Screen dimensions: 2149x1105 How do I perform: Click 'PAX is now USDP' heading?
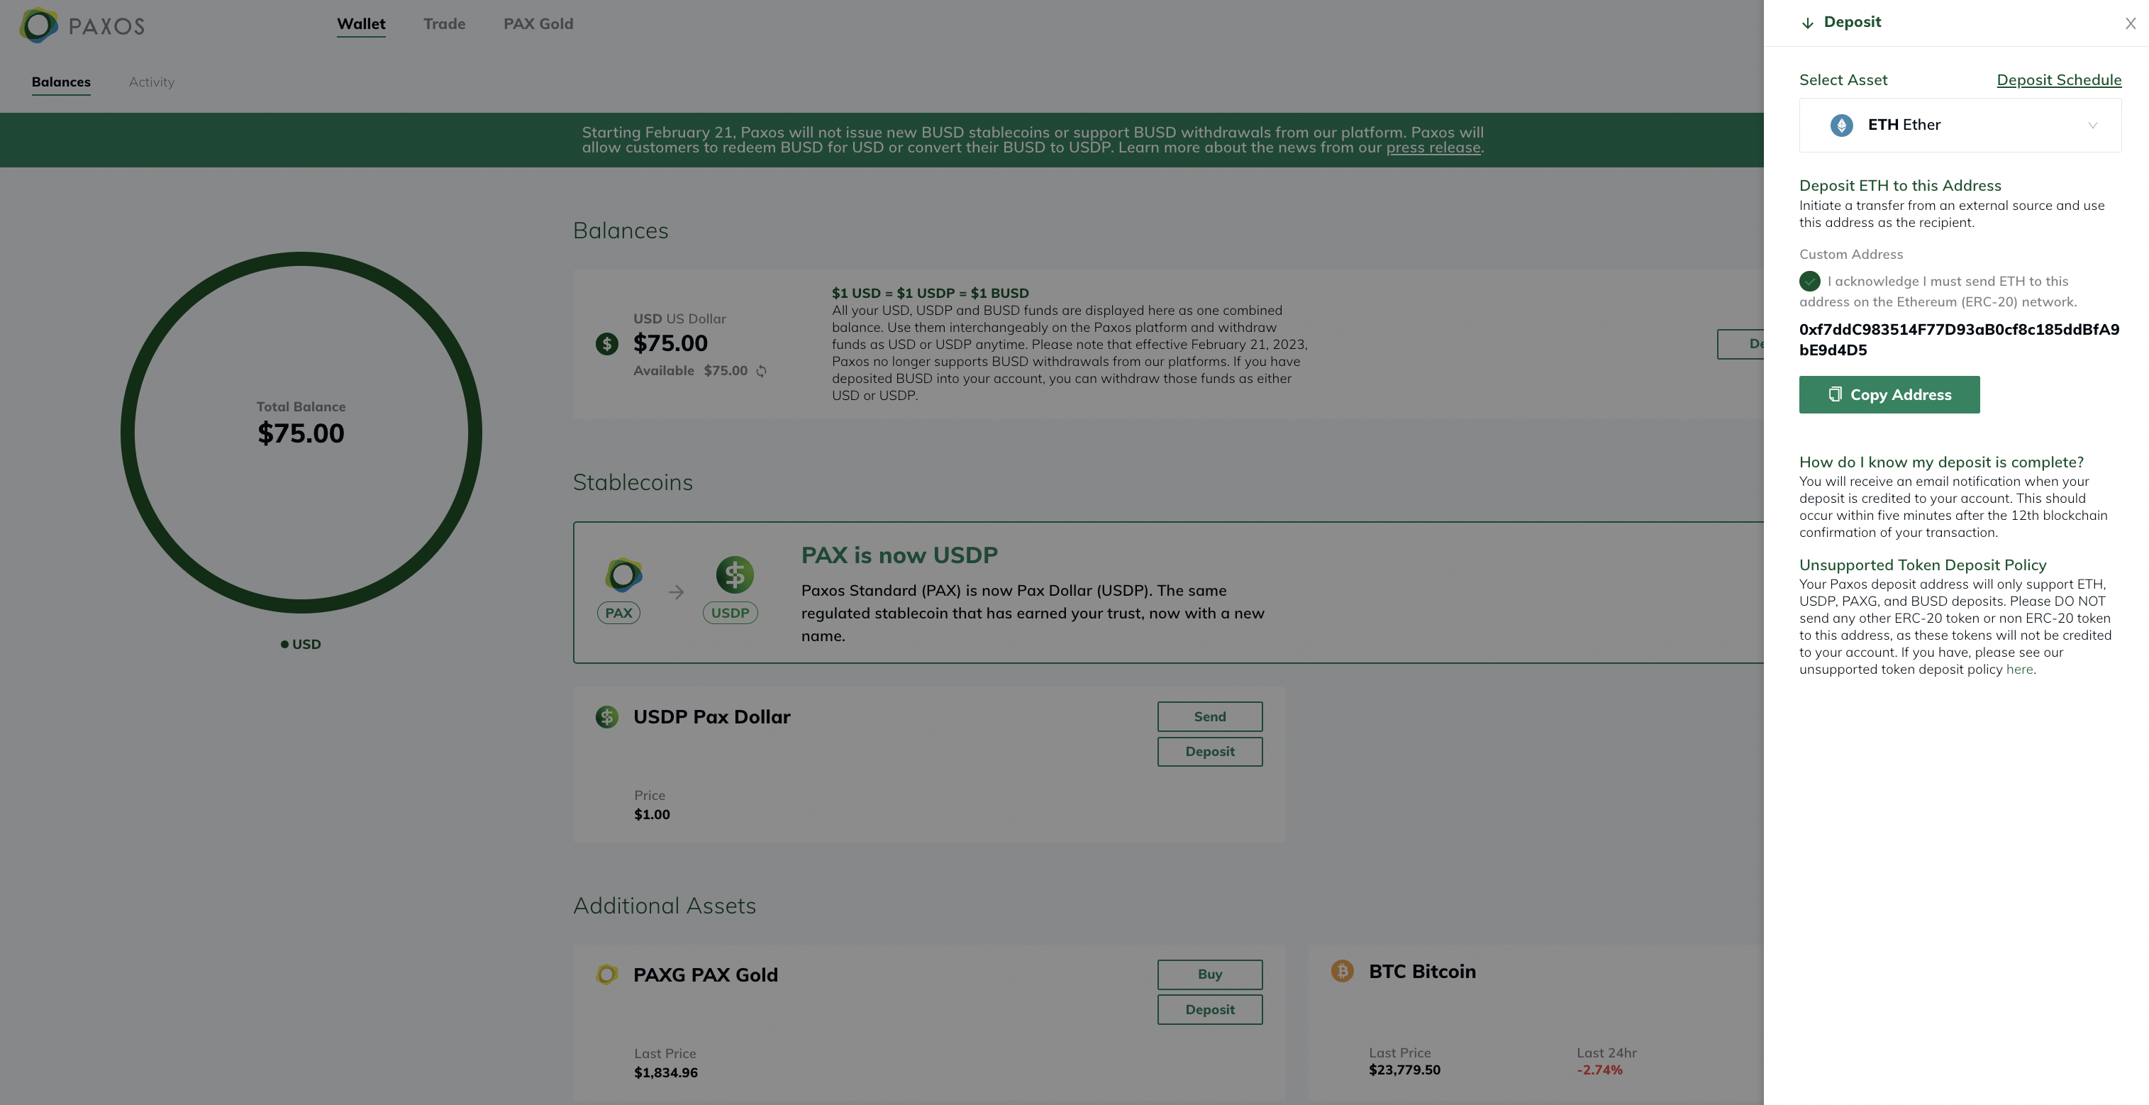pyautogui.click(x=899, y=555)
